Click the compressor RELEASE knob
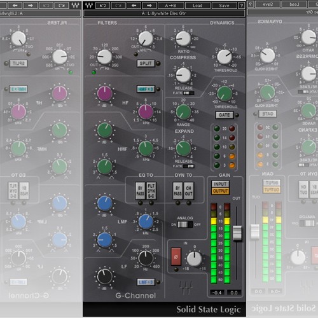The image size is (318, 318). pyautogui.click(x=183, y=75)
